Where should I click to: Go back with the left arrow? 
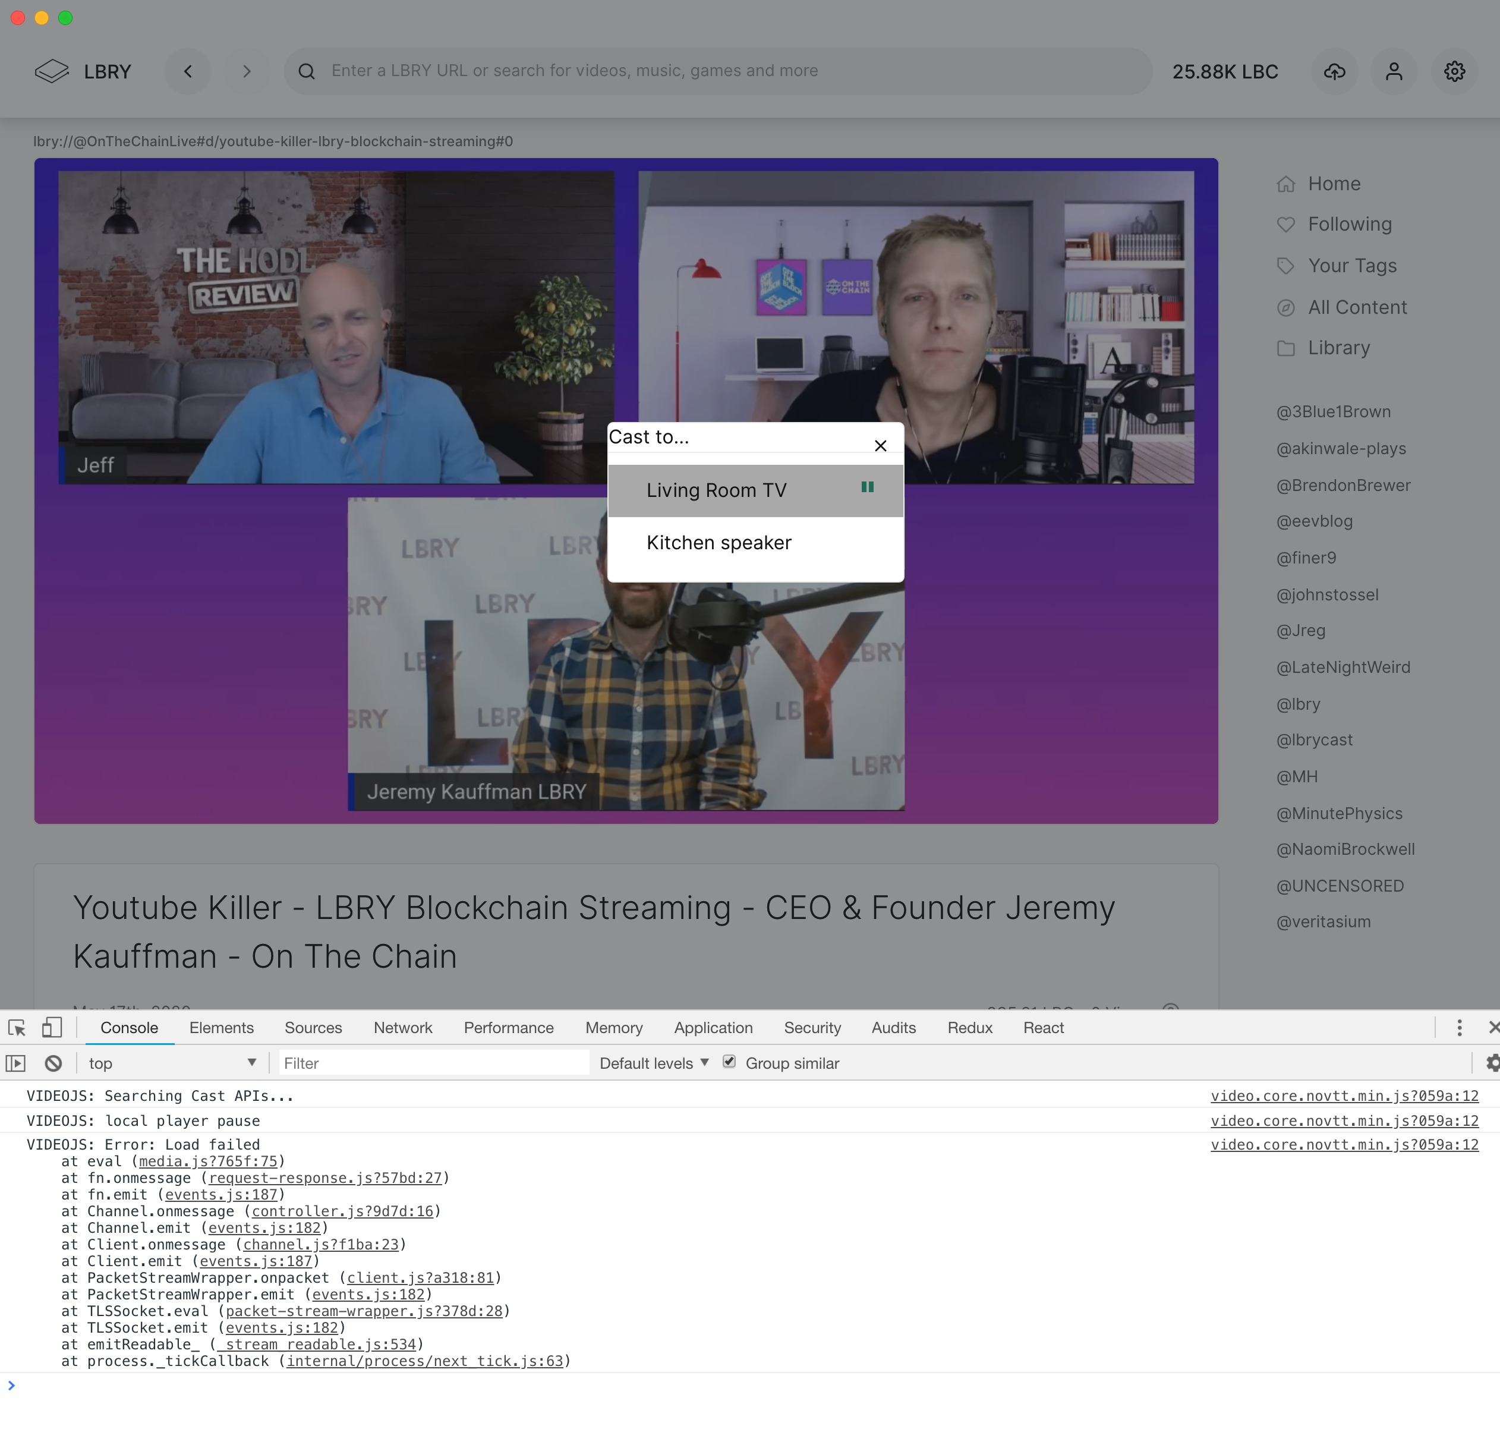188,71
